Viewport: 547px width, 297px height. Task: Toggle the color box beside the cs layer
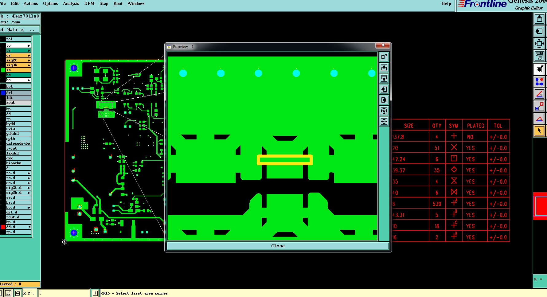pos(3,55)
